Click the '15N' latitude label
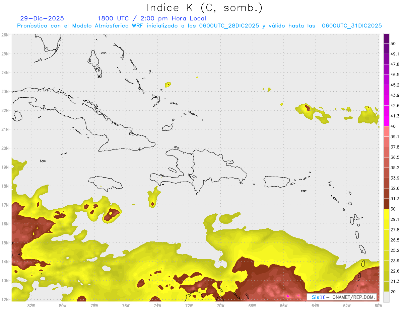The height and width of the screenshot is (310, 402). pos(5,242)
